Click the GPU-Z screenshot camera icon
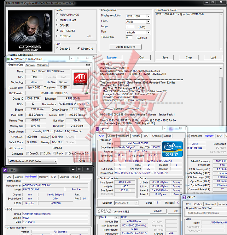 tap(88, 65)
